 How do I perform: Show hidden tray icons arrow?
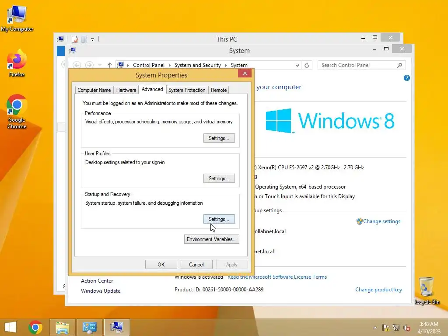click(375, 328)
